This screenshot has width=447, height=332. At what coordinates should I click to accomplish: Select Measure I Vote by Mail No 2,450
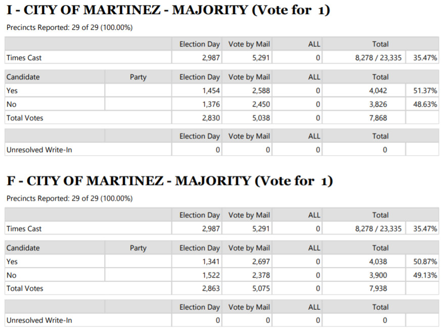coord(261,104)
